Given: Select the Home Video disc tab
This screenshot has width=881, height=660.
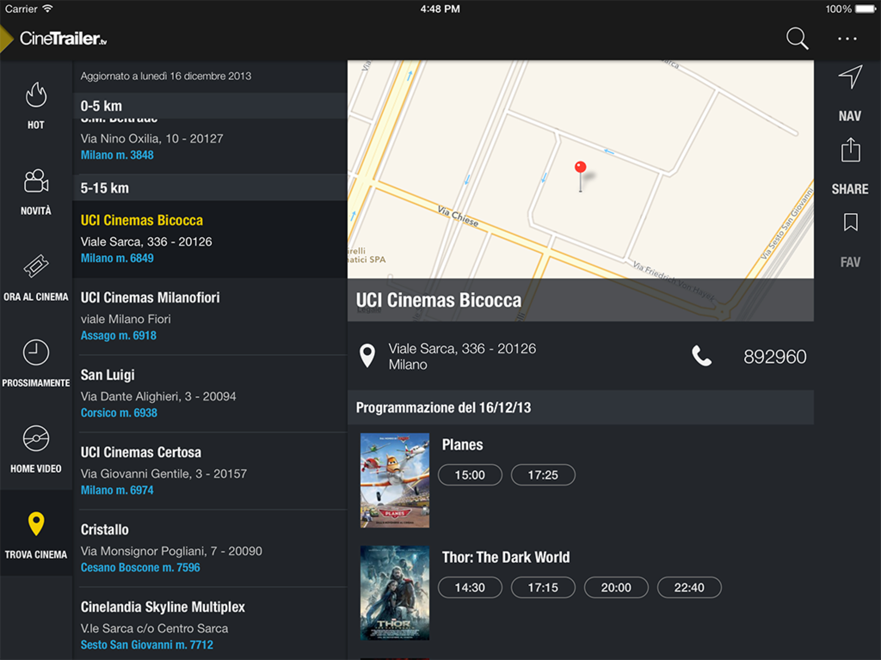Looking at the screenshot, I should click(36, 439).
